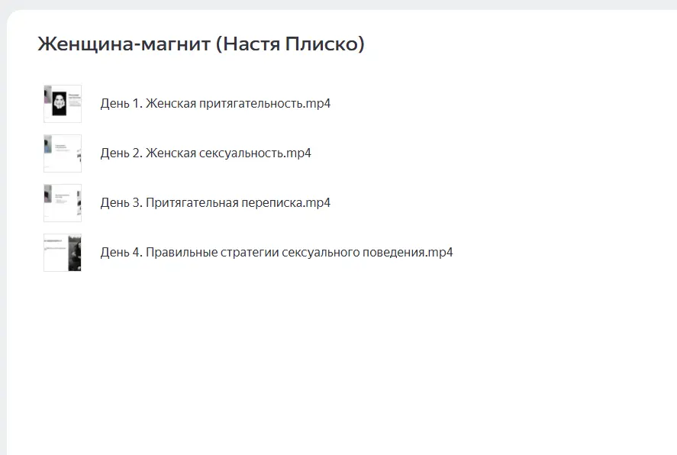This screenshot has width=677, height=455.
Task: Select preview icon beside "Притягательная переписка" file
Action: (x=63, y=203)
